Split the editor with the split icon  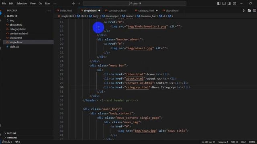coord(255,10)
